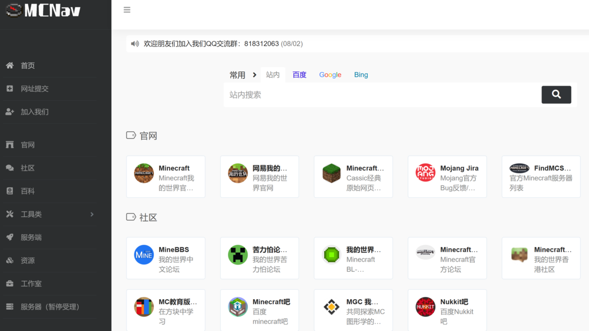The image size is (589, 331).
Task: Click into the 站内搜索 search field
Action: 382,94
